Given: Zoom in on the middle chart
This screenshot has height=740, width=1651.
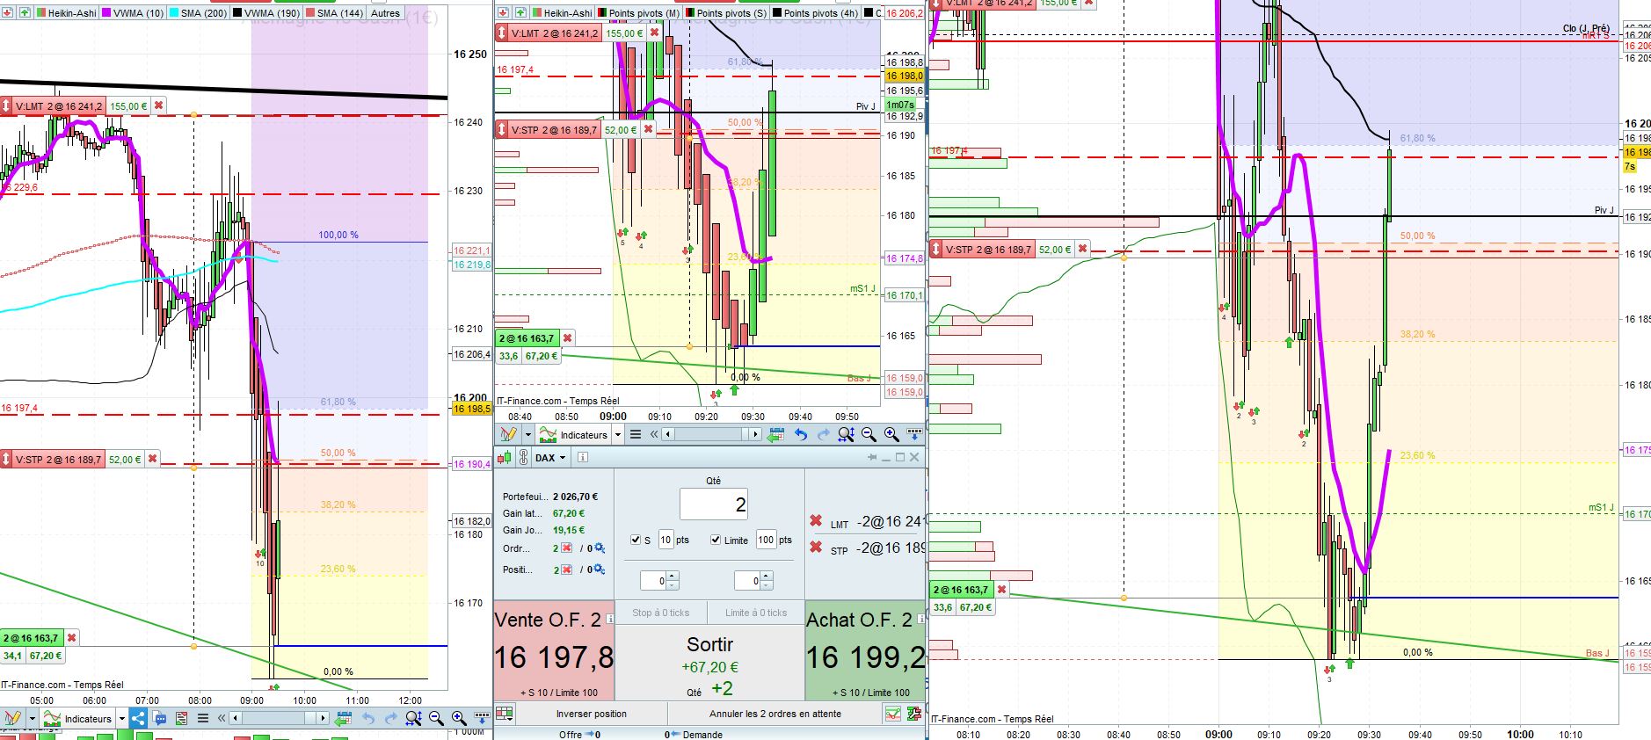Looking at the screenshot, I should (891, 434).
